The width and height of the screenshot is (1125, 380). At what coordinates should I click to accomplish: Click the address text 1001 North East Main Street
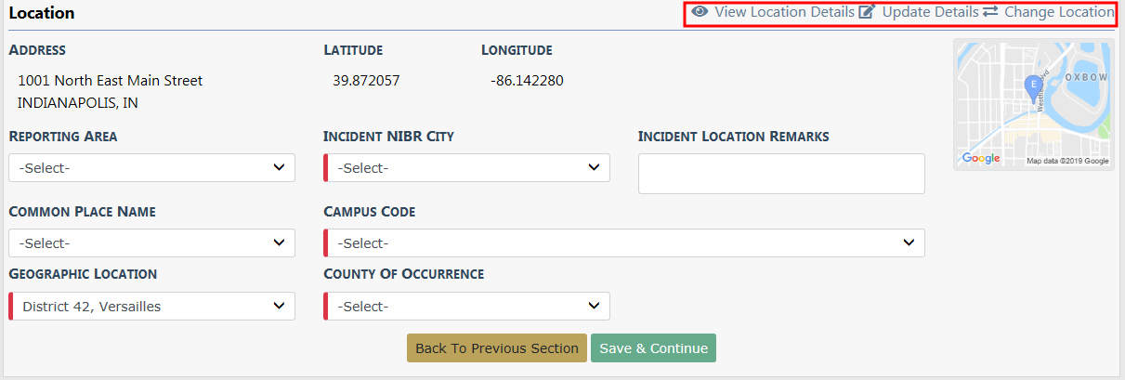[x=110, y=81]
